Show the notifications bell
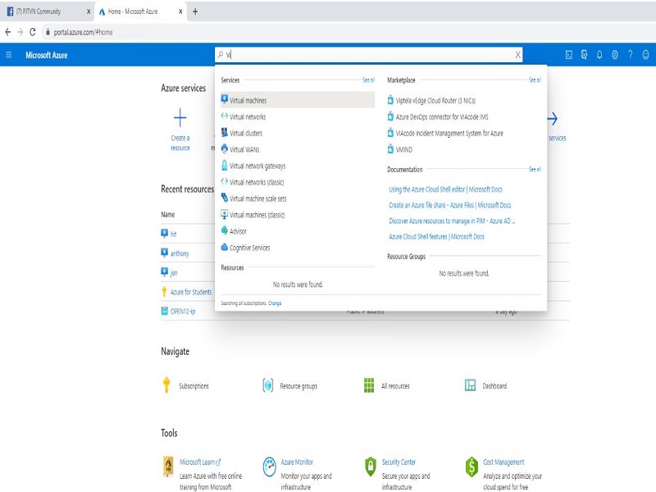 point(599,55)
